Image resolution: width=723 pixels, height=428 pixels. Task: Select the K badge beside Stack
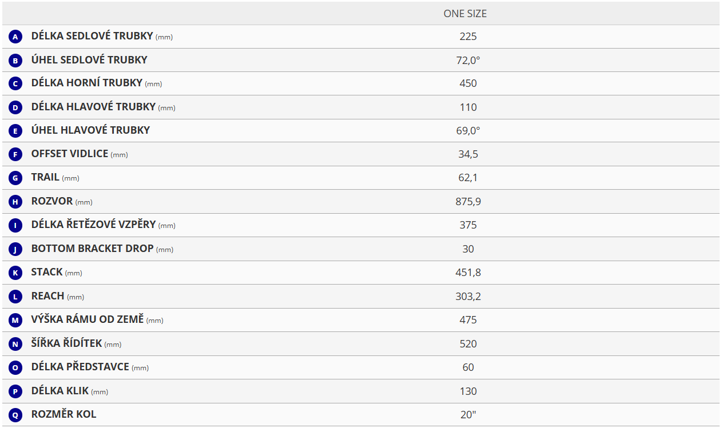(x=15, y=273)
